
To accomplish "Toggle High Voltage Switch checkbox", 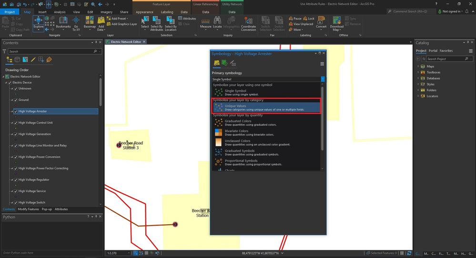I will [15, 202].
